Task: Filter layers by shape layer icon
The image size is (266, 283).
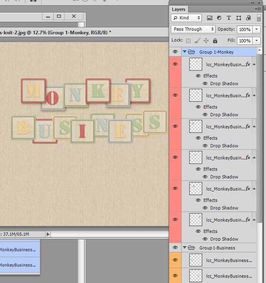Action: tap(239, 18)
